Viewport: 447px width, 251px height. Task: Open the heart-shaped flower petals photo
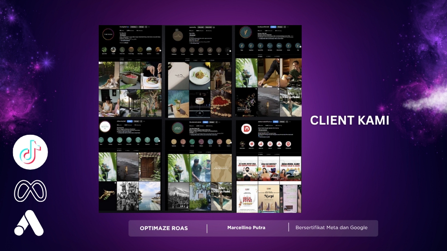tap(220, 103)
